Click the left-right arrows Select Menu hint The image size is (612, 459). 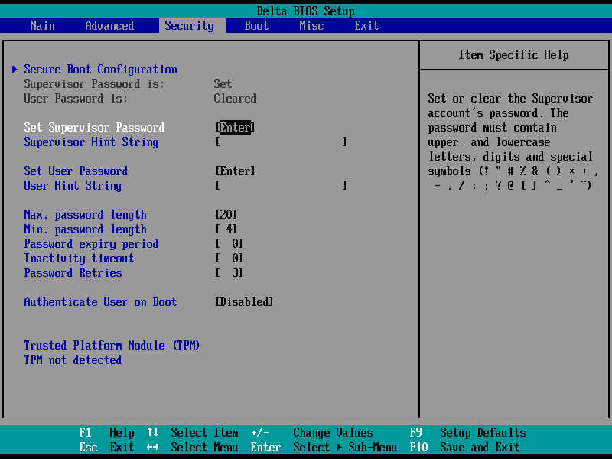coord(193,448)
